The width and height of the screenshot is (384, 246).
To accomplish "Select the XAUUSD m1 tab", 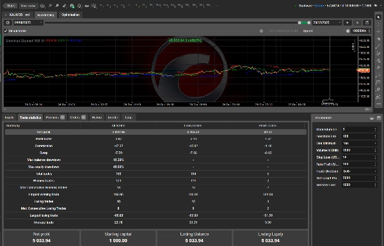I will pos(18,15).
